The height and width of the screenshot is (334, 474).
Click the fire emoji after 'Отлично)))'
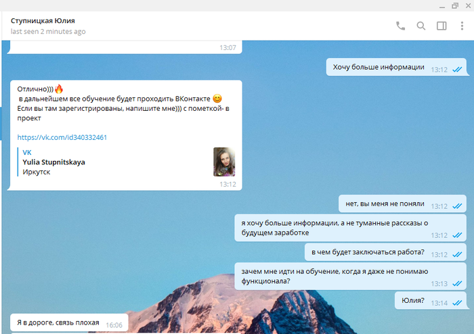pos(59,89)
